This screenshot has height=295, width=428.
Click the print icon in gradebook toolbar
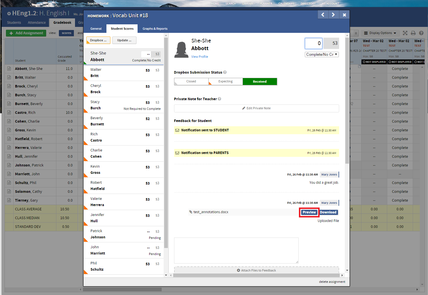413,33
